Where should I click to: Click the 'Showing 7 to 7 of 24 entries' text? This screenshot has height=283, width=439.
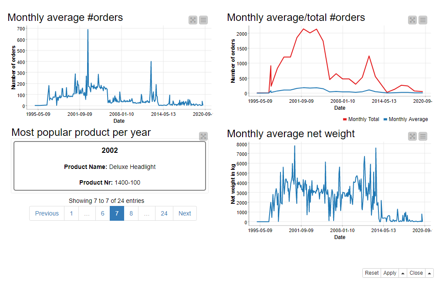(106, 201)
